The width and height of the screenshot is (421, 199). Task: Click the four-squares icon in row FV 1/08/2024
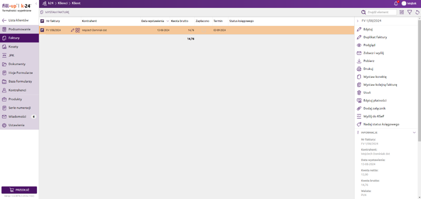[x=78, y=30]
